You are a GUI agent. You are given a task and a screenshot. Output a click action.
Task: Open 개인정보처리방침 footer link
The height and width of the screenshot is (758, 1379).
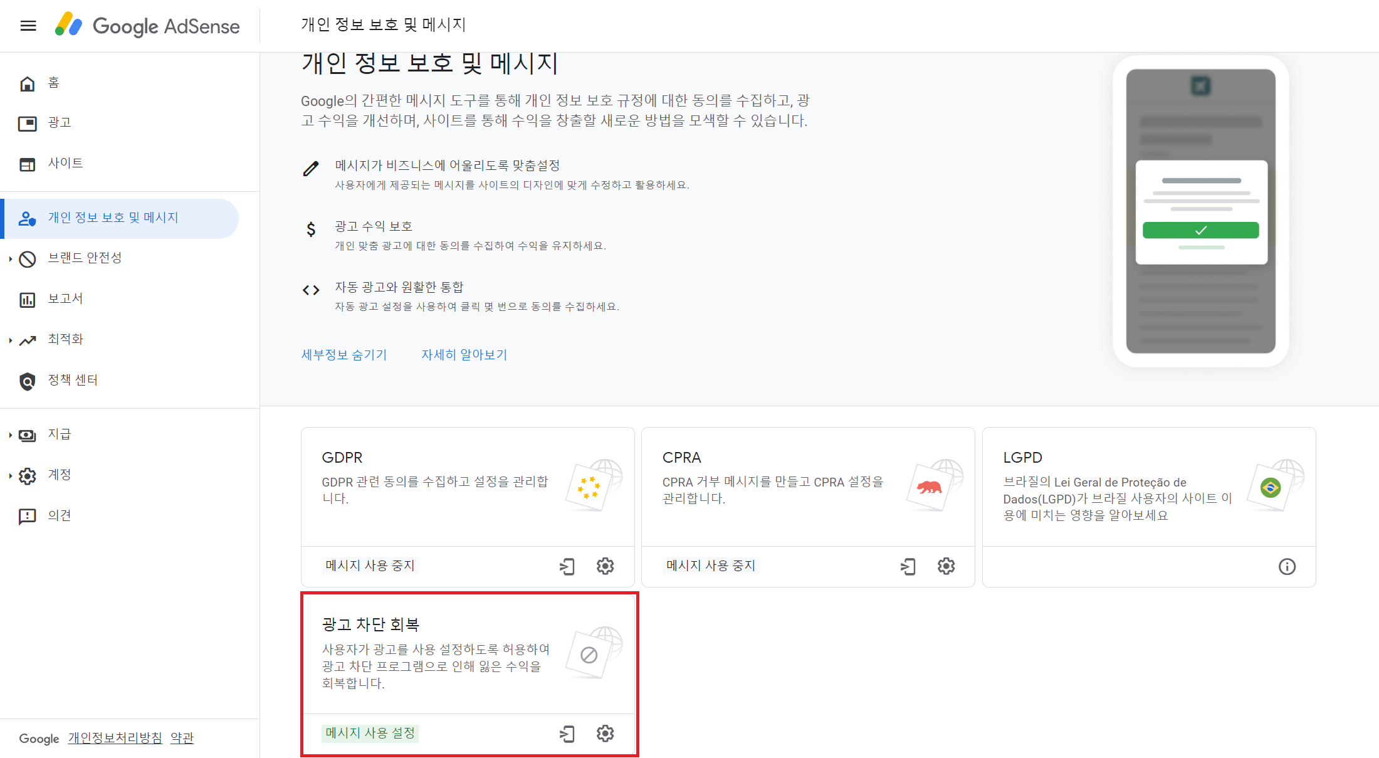pos(115,738)
